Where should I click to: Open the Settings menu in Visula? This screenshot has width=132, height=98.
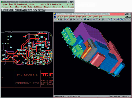coord(38,7)
